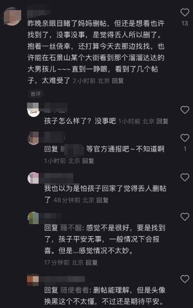
Task: Click 回复 after '48分钟前 北京'
Action: click(x=102, y=200)
